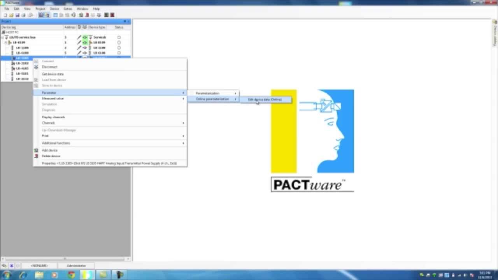
Task: Select Online parameterization submenu entry
Action: tap(213, 99)
